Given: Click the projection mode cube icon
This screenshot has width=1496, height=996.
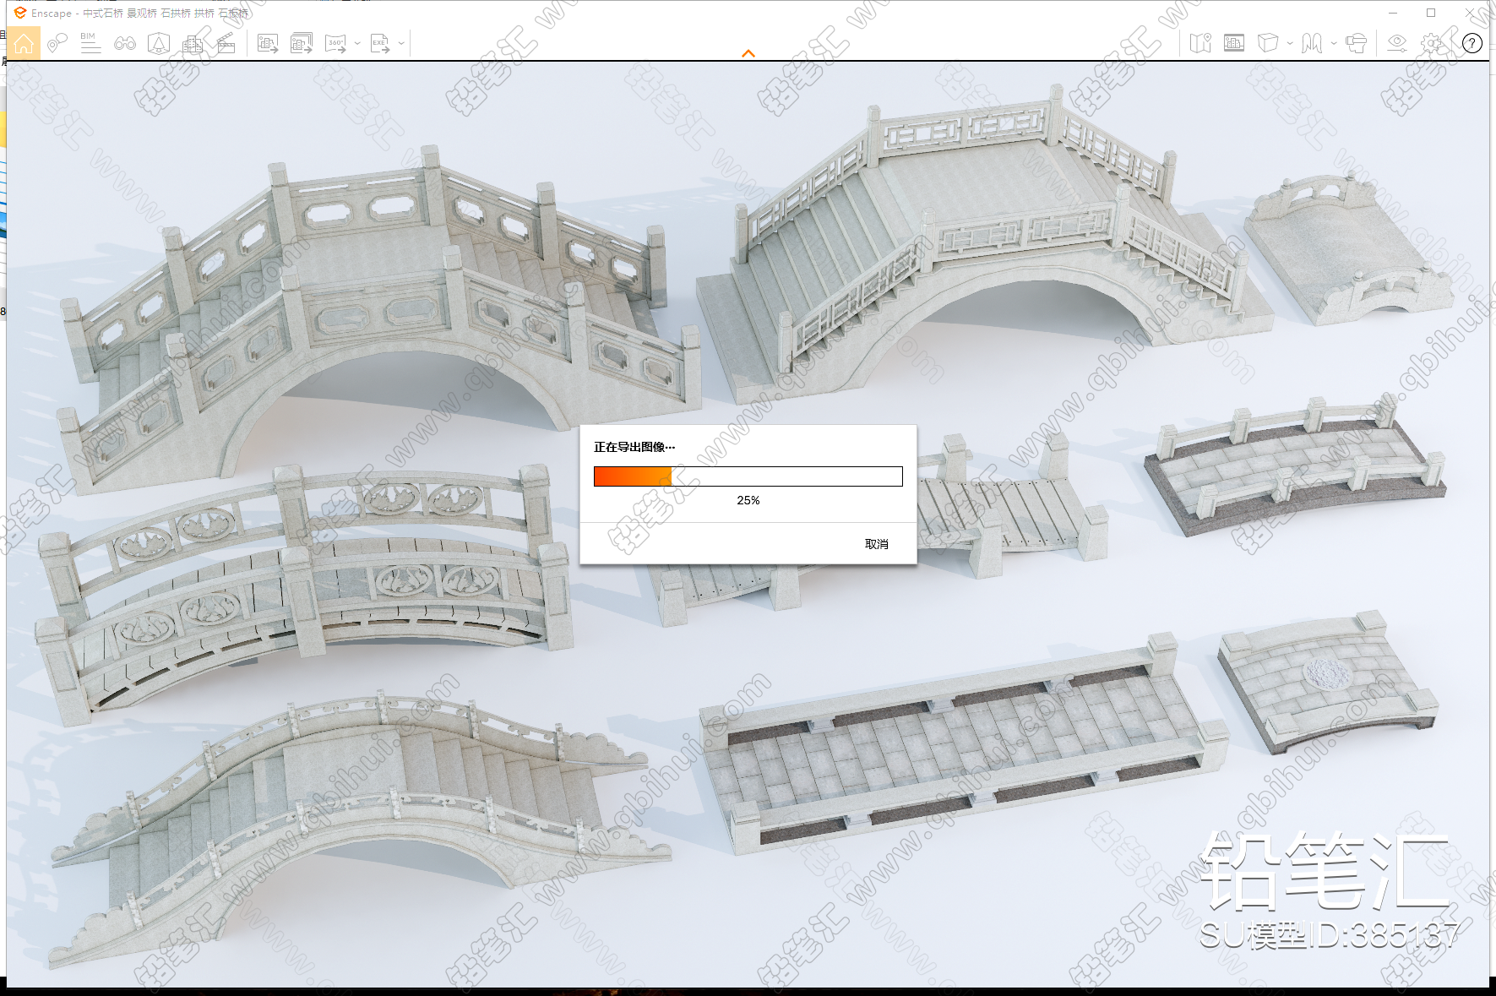Looking at the screenshot, I should click(x=1268, y=43).
